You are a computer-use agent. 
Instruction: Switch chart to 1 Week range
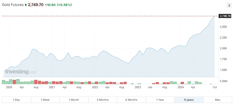pyautogui.click(x=45, y=100)
